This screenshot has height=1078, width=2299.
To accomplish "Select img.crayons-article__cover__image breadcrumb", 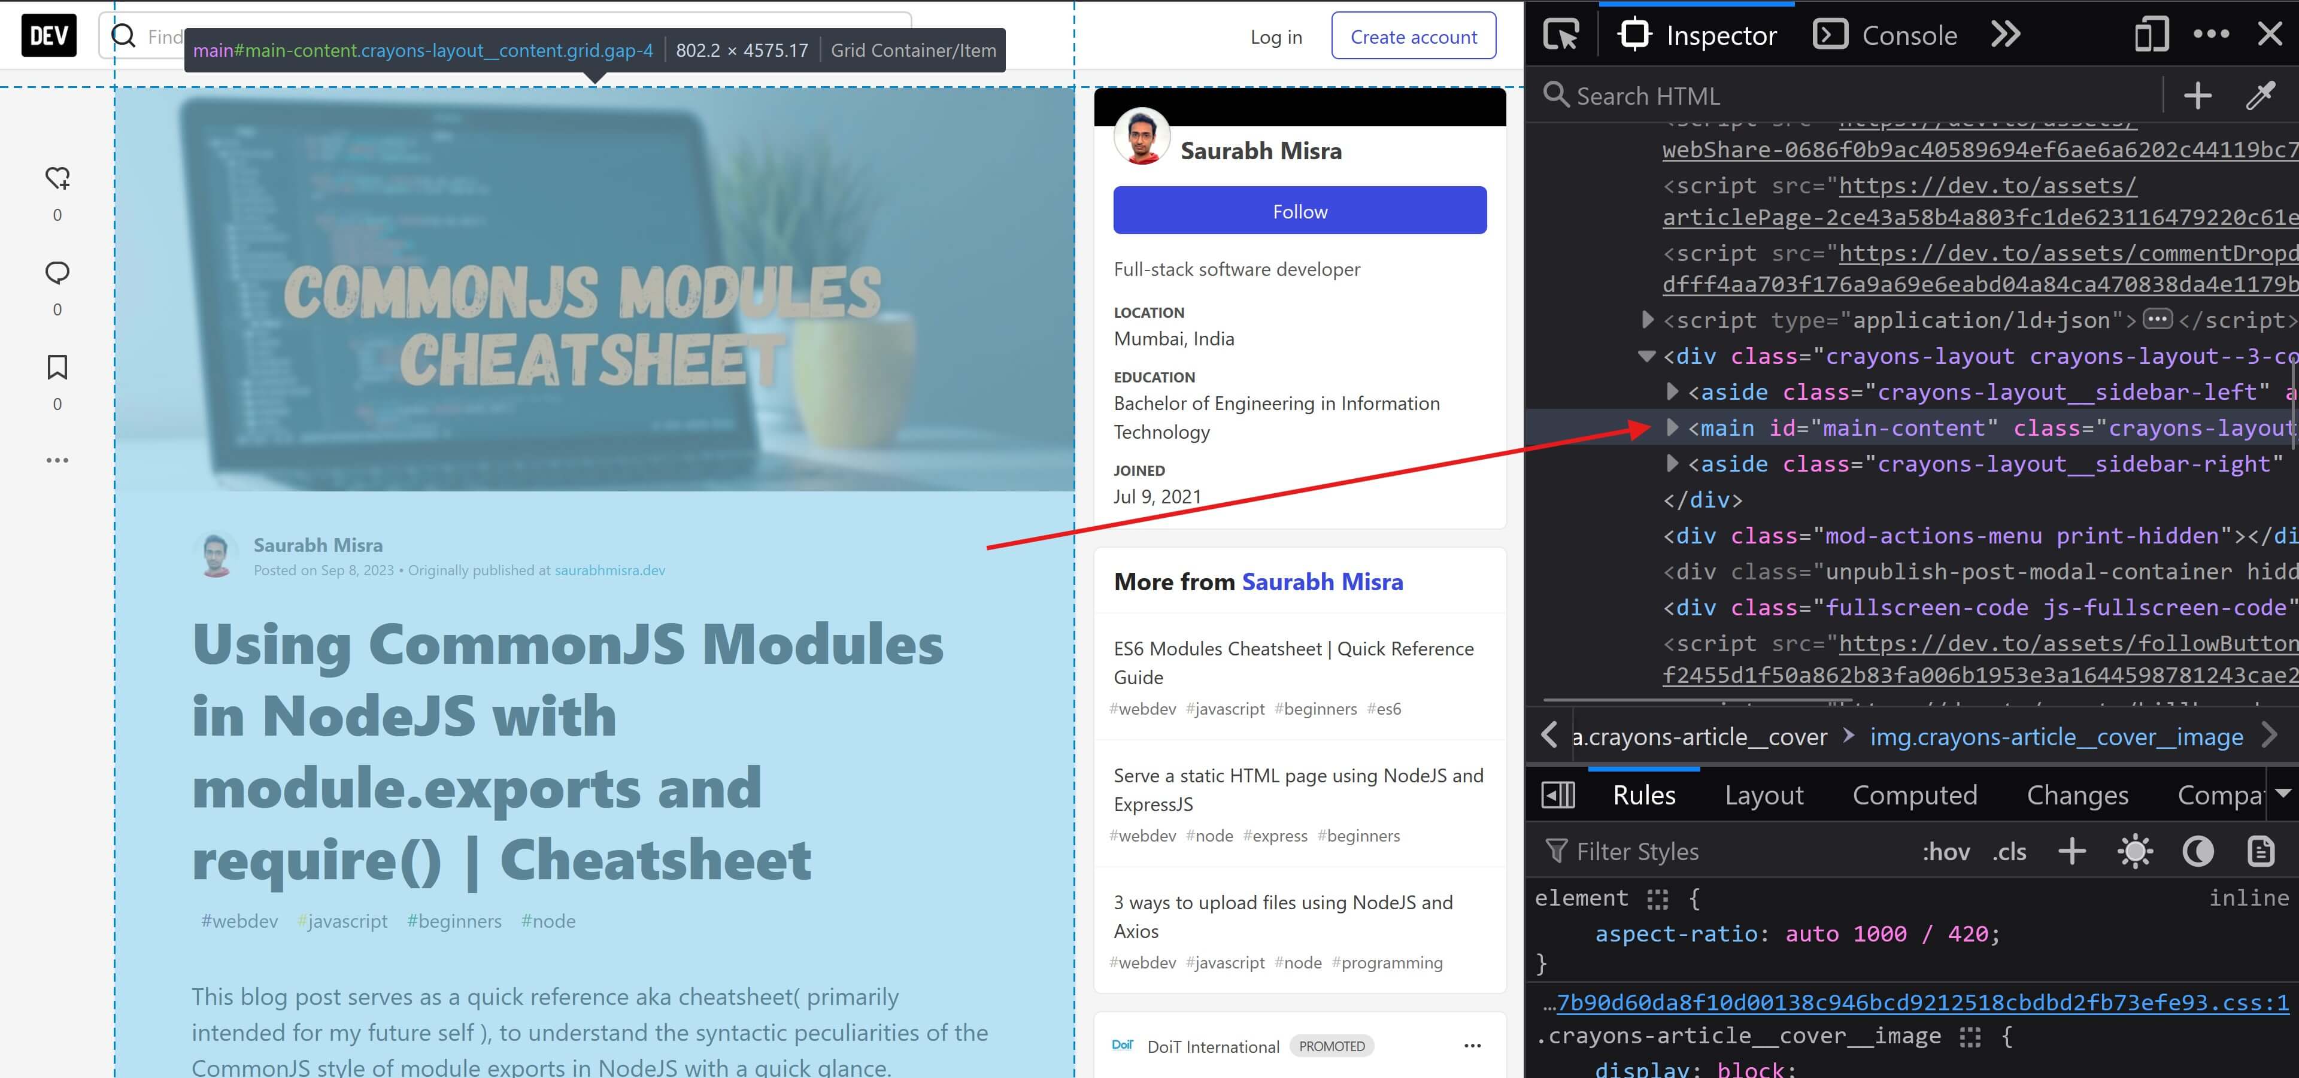I will coord(2057,737).
